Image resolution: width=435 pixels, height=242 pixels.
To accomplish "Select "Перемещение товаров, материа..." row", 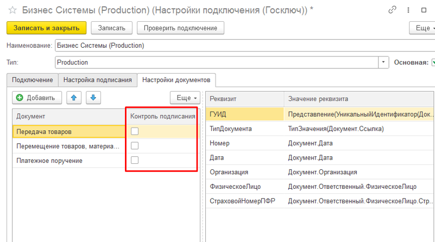I will coord(70,146).
